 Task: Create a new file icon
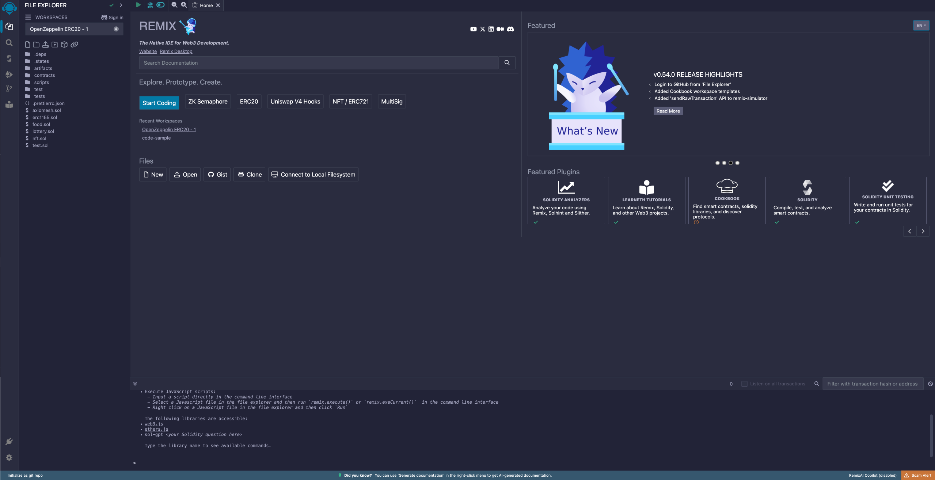(27, 45)
